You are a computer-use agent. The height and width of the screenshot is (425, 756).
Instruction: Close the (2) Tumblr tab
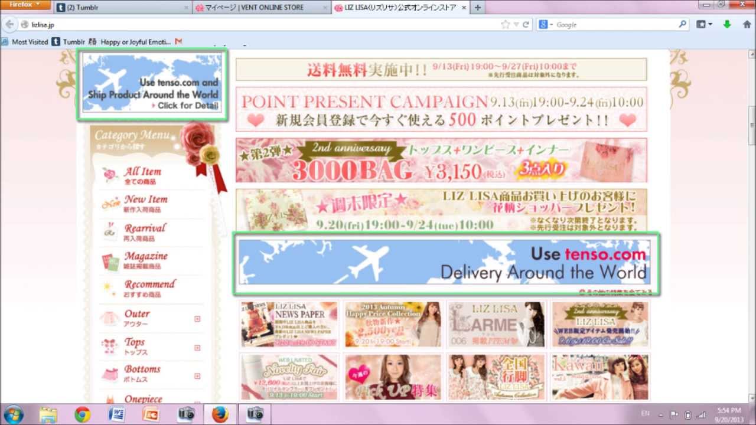click(186, 8)
